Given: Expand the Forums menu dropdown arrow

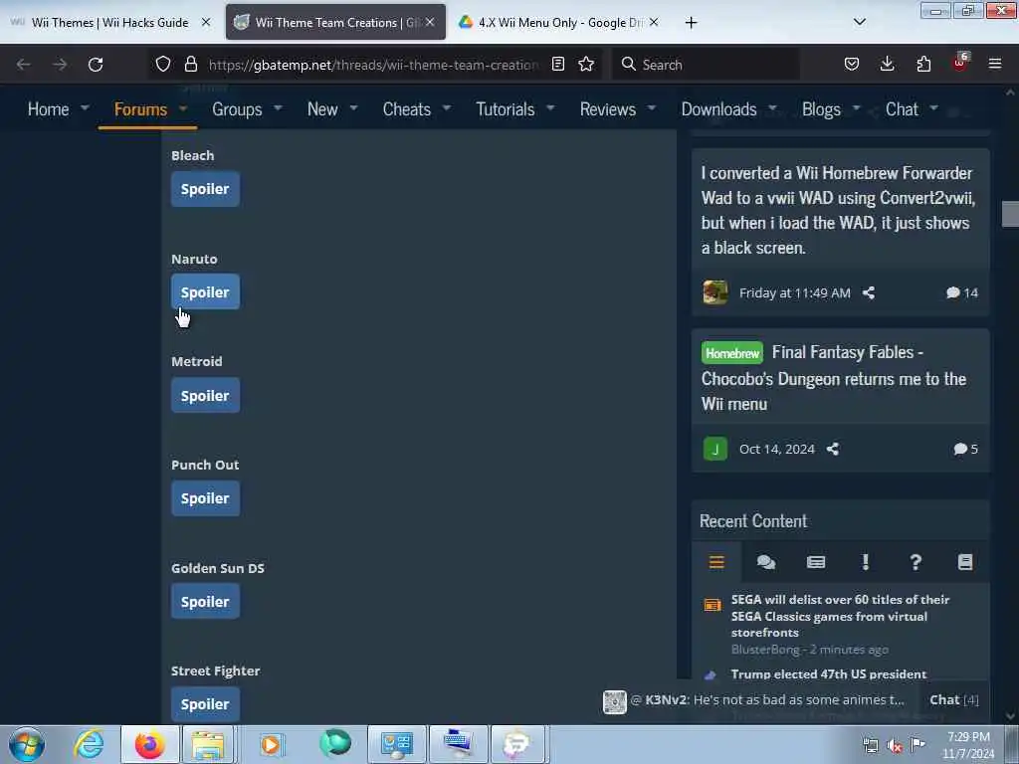Looking at the screenshot, I should [x=183, y=107].
